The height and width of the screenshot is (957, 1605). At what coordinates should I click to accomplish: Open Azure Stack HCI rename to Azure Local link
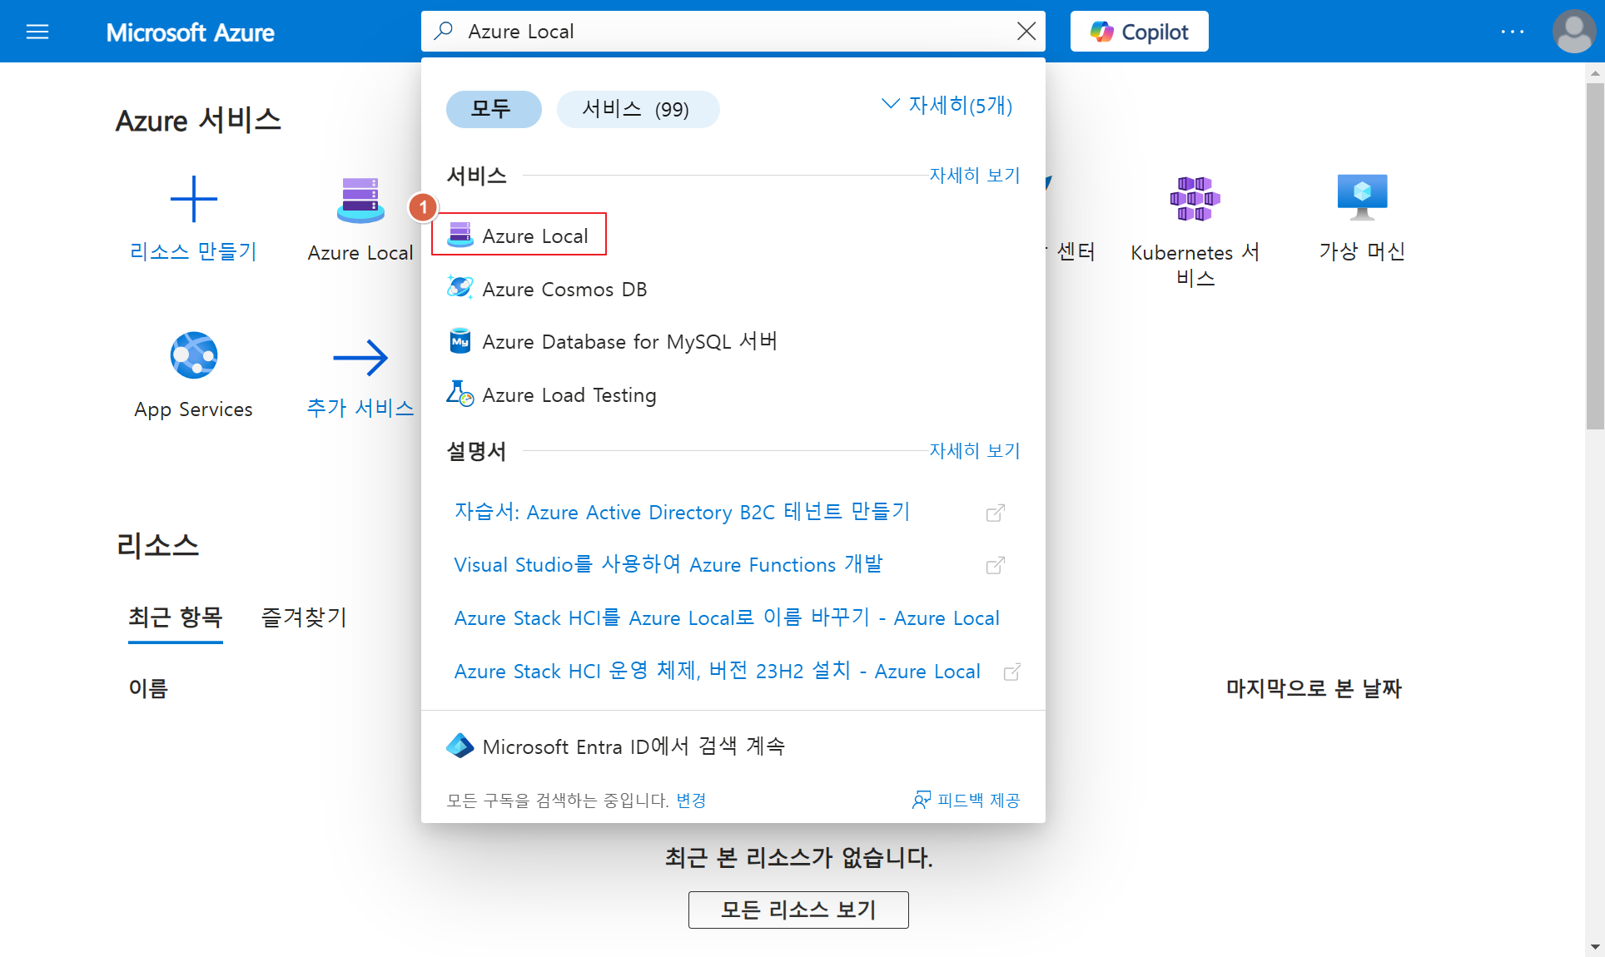[726, 617]
